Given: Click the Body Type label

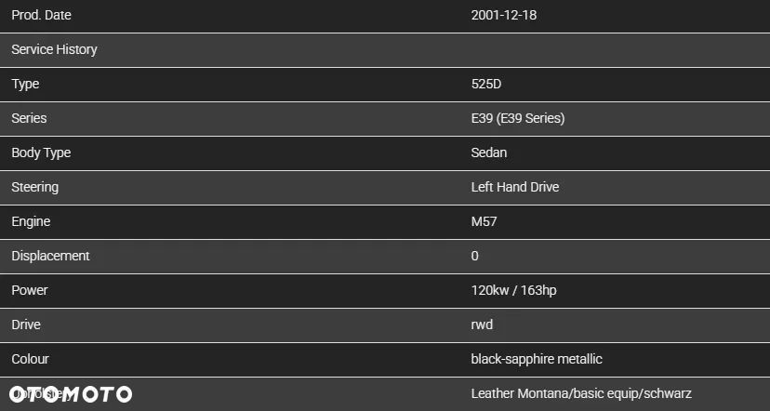Looking at the screenshot, I should [41, 152].
